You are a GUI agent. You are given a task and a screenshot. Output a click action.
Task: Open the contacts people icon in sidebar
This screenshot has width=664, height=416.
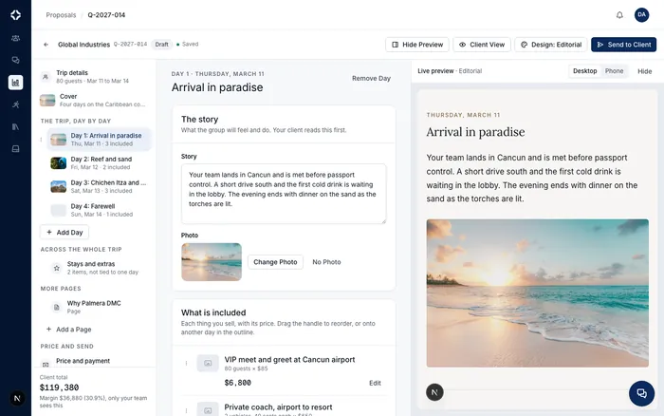tap(16, 38)
